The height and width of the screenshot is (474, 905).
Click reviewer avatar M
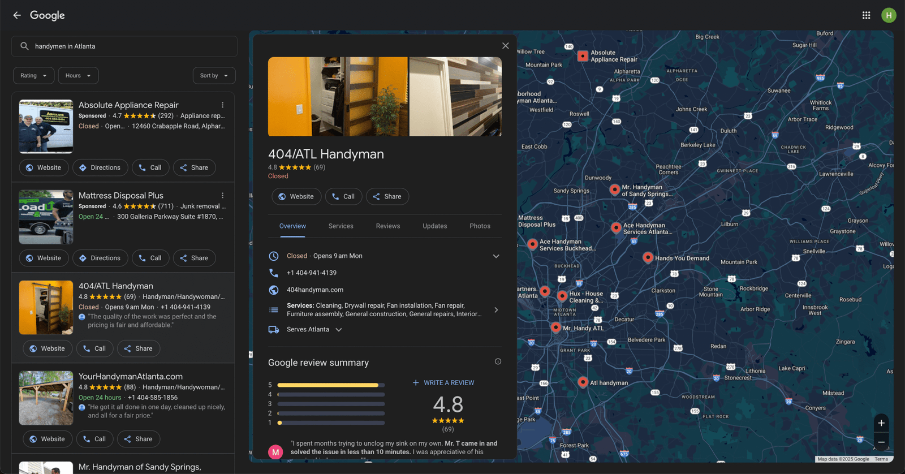pyautogui.click(x=275, y=451)
